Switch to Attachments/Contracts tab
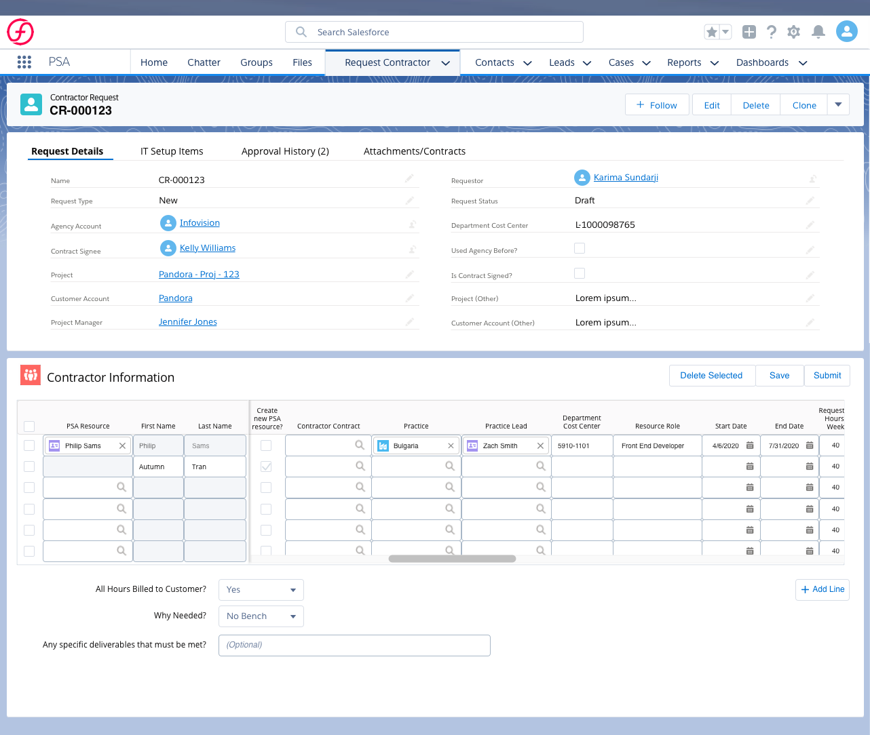Screen dimensions: 870x735 pyautogui.click(x=415, y=151)
